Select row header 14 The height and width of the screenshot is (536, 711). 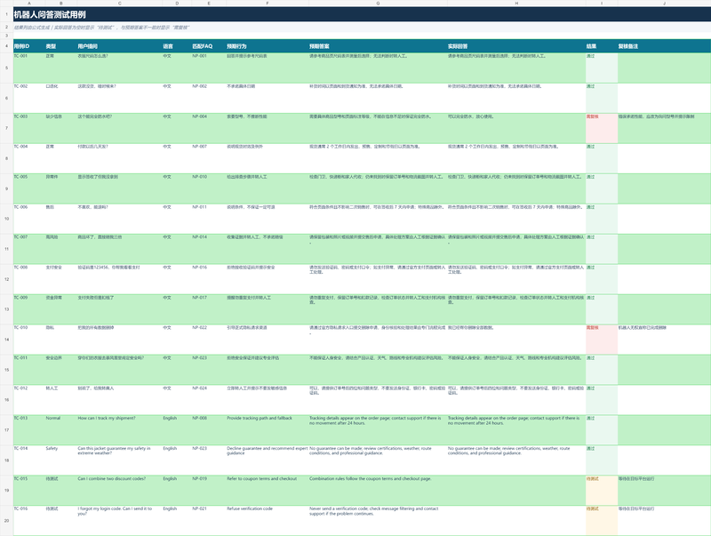coord(6,340)
